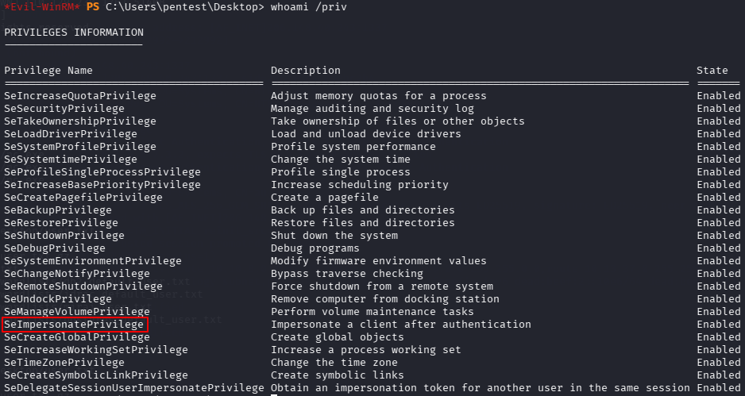Click the C:\Users\pentest\Desktop path
This screenshot has width=745, height=396.
pos(185,7)
